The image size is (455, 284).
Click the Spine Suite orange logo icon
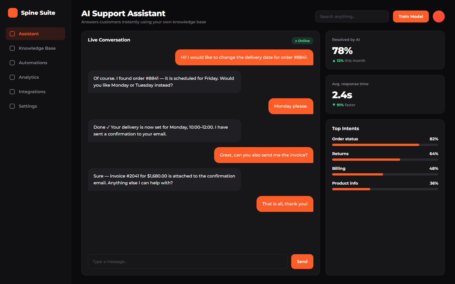tap(13, 13)
